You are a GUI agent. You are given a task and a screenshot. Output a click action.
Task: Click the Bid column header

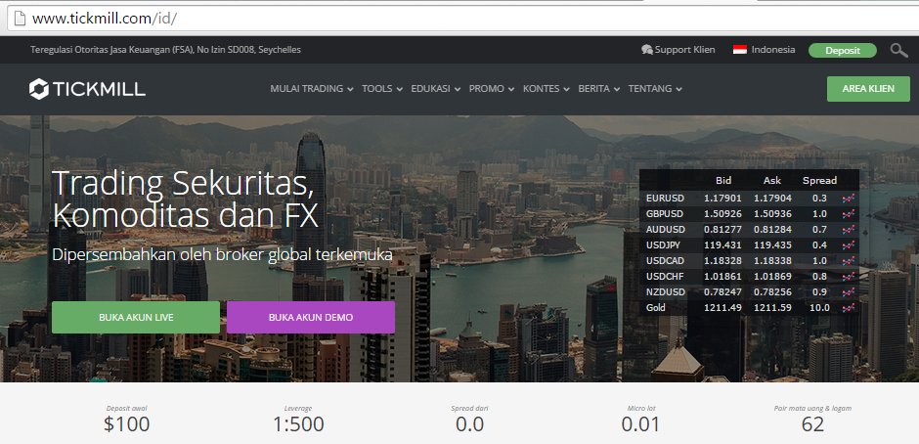(x=723, y=181)
